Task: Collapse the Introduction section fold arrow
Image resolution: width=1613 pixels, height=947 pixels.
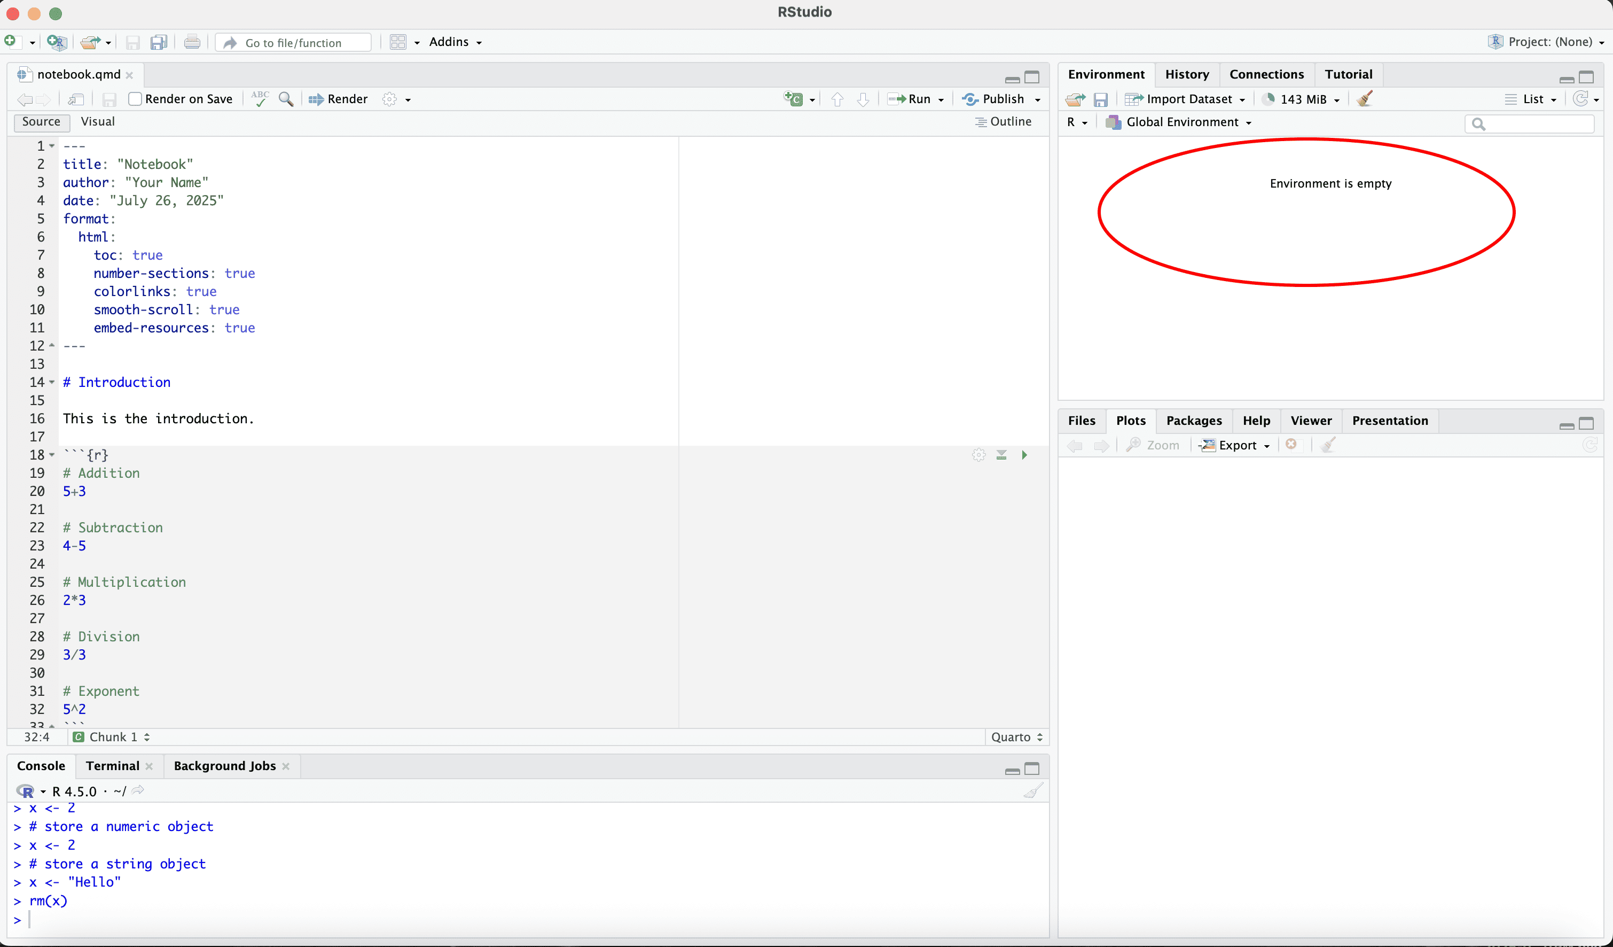Action: coord(52,382)
